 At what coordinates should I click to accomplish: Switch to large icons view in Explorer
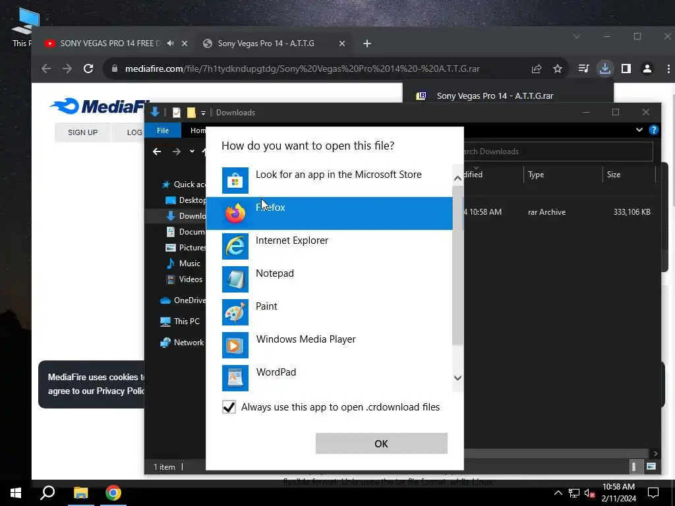pyautogui.click(x=651, y=466)
